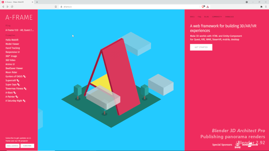Reload the page
Viewport: 269px width, 151px height.
pos(12,7)
